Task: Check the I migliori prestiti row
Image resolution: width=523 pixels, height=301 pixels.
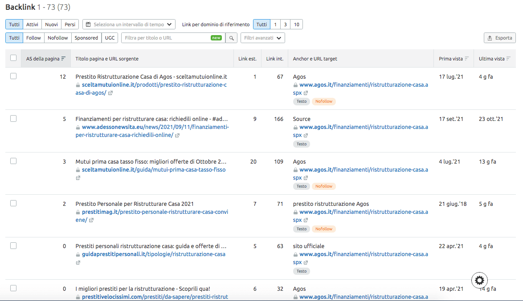Action: [x=13, y=289]
